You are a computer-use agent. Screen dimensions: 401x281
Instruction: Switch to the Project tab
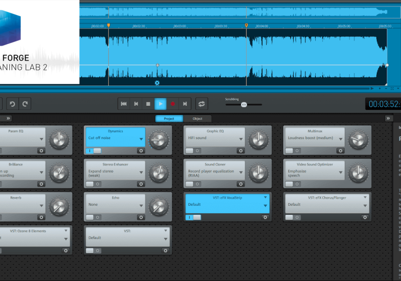pyautogui.click(x=169, y=119)
